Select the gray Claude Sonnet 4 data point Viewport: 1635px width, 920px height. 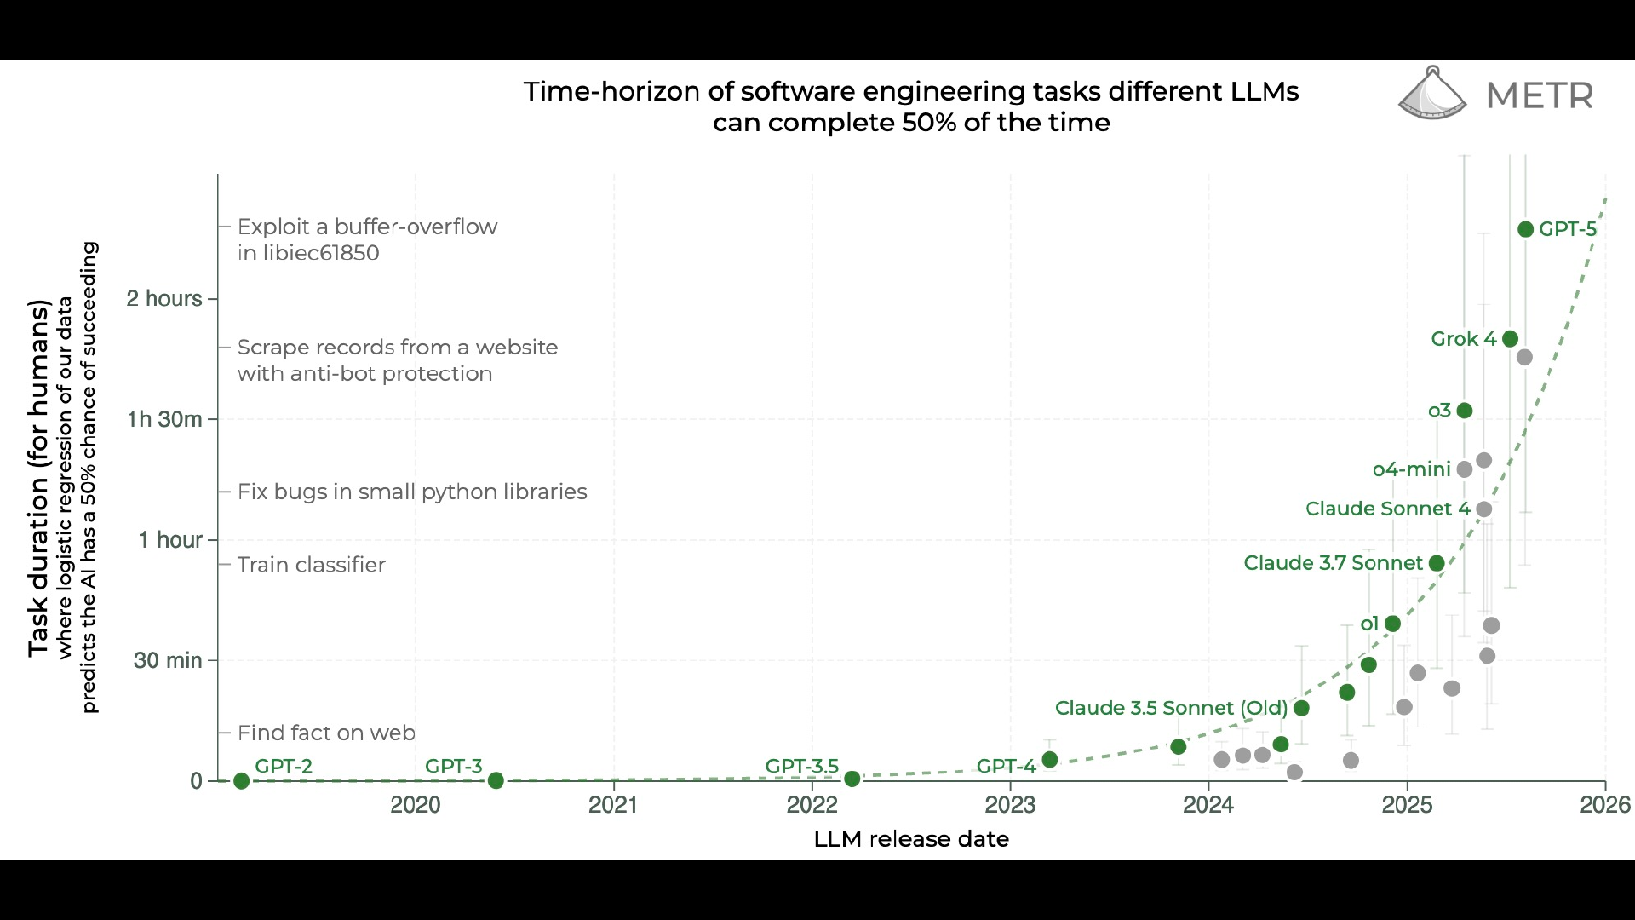point(1484,509)
